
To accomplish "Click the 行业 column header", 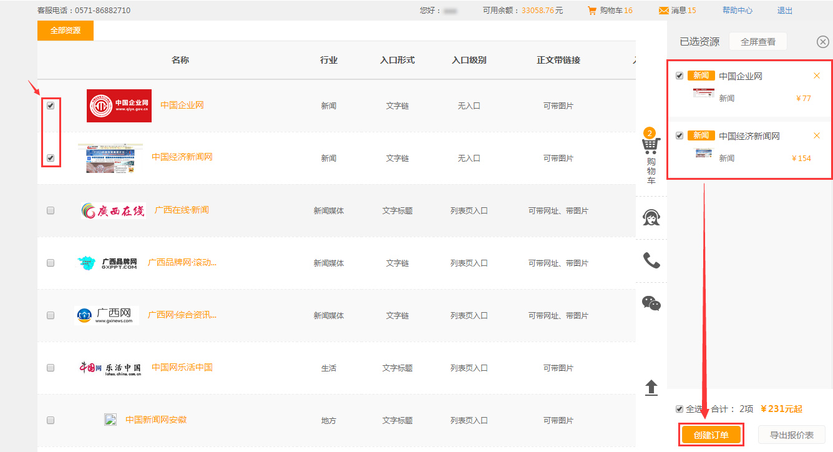I will pos(329,60).
